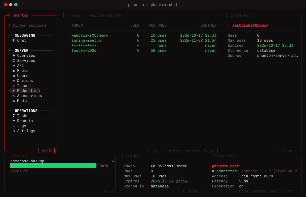Screen dimensions: 306x197
Task: Select the masked asterisks token row
Action: click(x=139, y=45)
